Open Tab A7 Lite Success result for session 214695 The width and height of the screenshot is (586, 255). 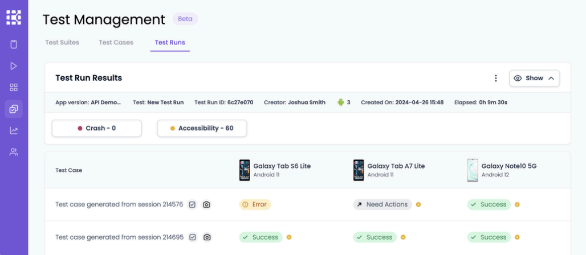click(x=375, y=237)
